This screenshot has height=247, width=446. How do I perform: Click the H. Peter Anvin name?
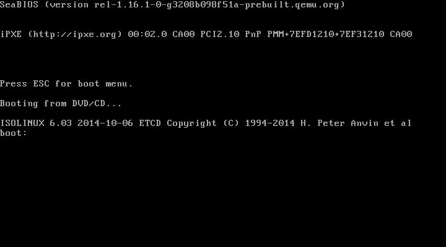pyautogui.click(x=339, y=123)
